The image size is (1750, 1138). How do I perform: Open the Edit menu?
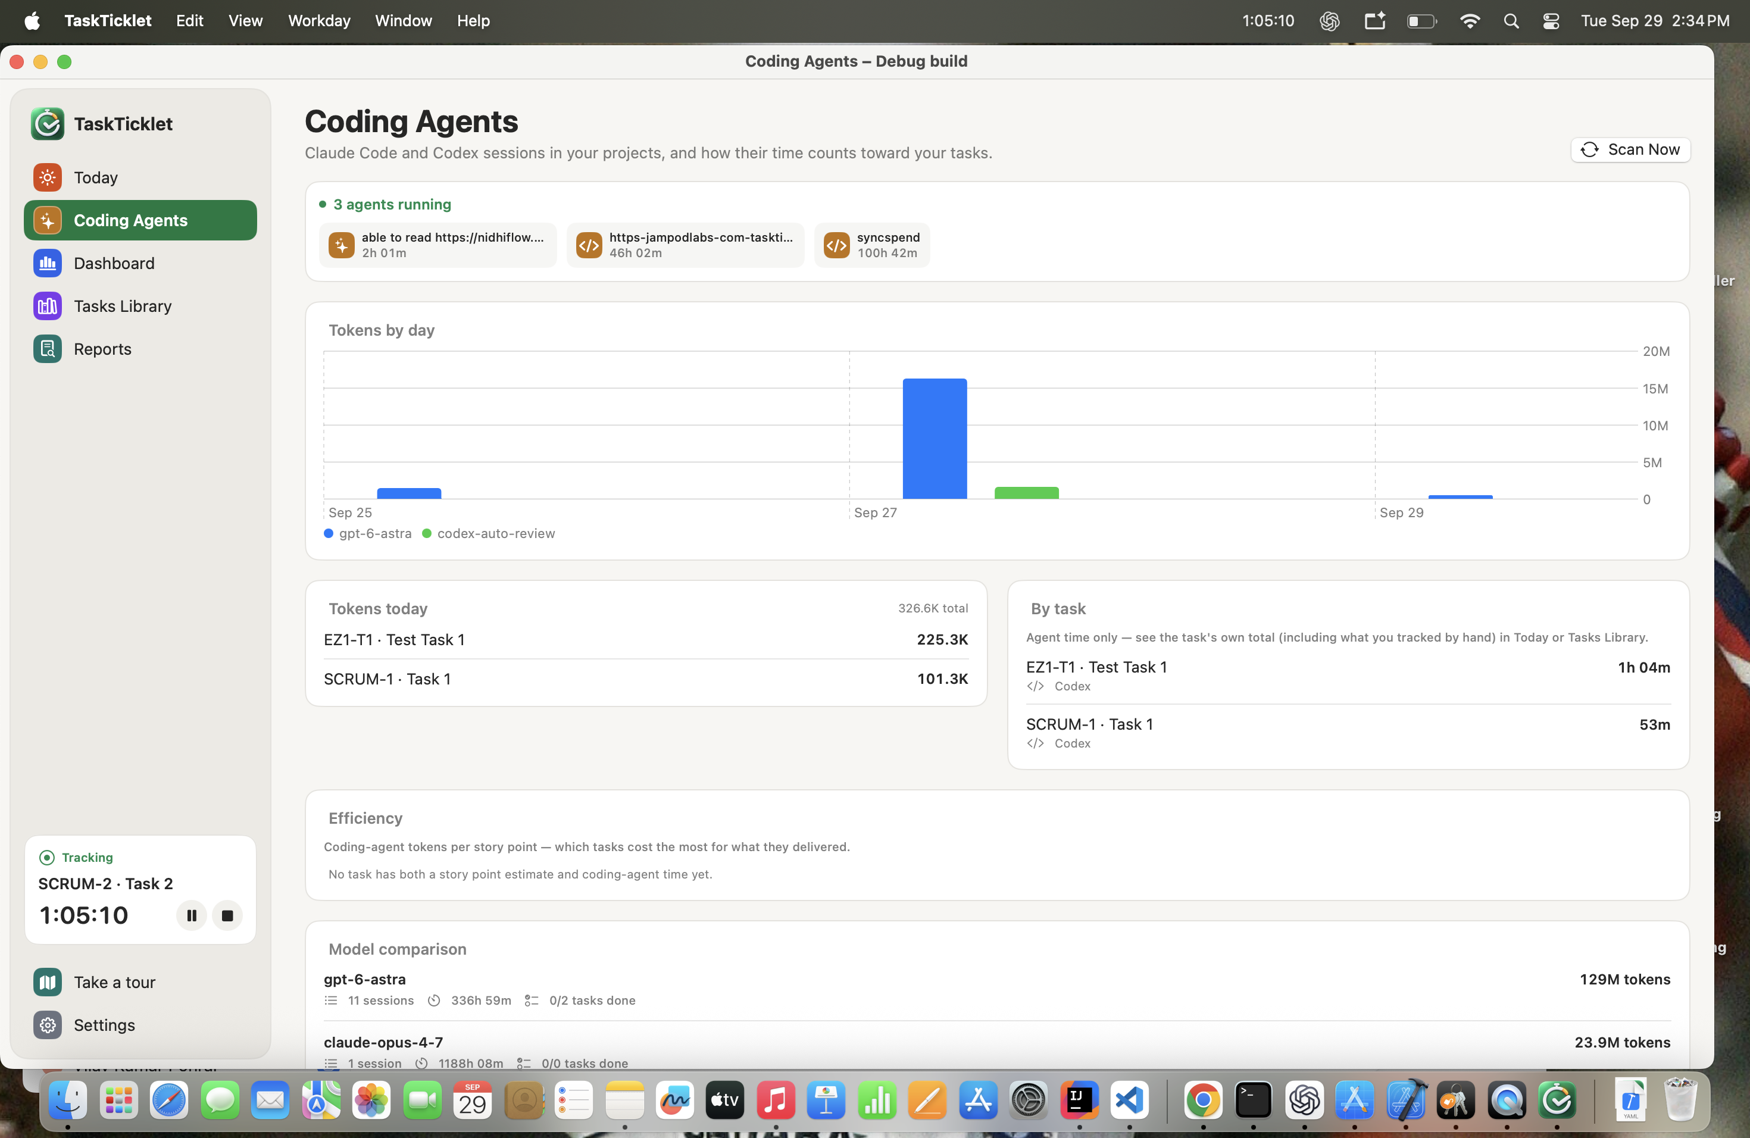189,21
